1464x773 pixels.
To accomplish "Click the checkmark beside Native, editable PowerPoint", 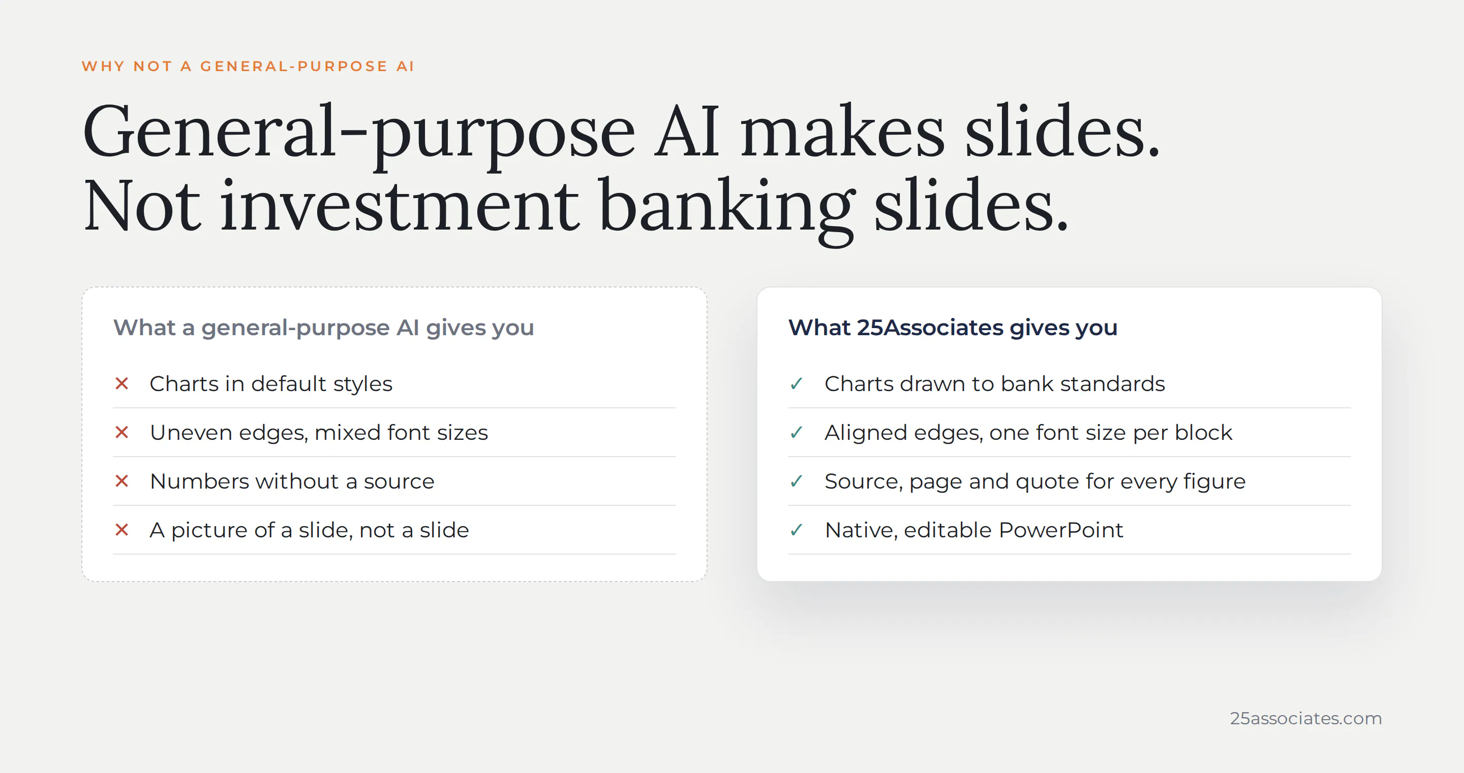I will (797, 530).
